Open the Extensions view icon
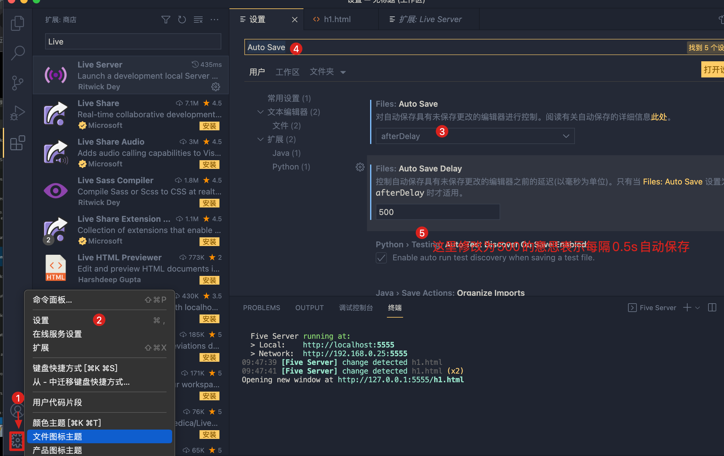This screenshot has height=456, width=724. point(18,143)
